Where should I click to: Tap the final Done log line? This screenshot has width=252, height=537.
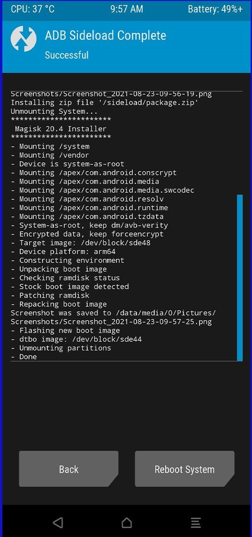[x=24, y=356]
